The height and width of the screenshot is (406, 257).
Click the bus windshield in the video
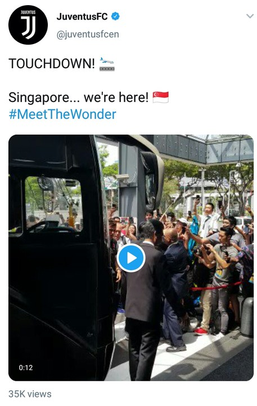point(53,205)
